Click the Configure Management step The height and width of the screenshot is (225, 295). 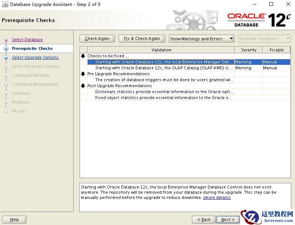(35, 84)
